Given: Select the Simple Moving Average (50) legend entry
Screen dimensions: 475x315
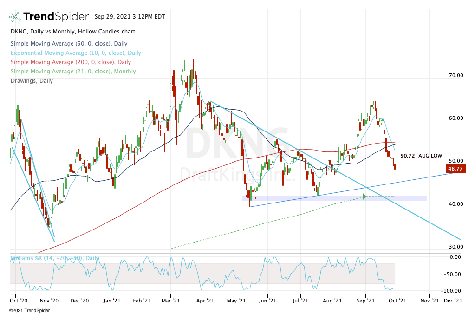Looking at the screenshot, I should pyautogui.click(x=69, y=44).
